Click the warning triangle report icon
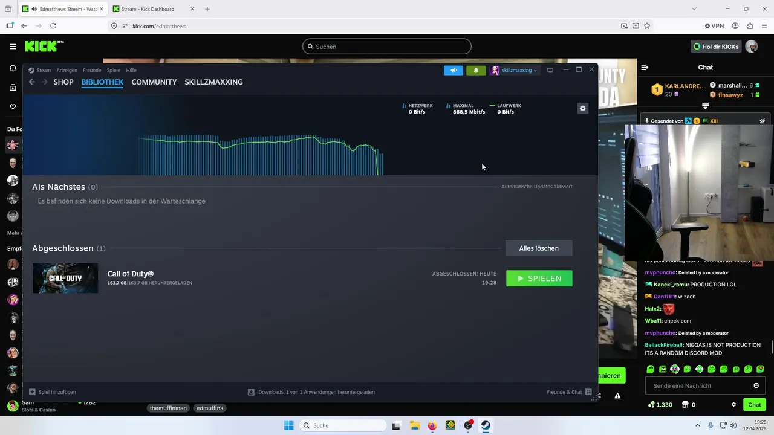 click(617, 396)
